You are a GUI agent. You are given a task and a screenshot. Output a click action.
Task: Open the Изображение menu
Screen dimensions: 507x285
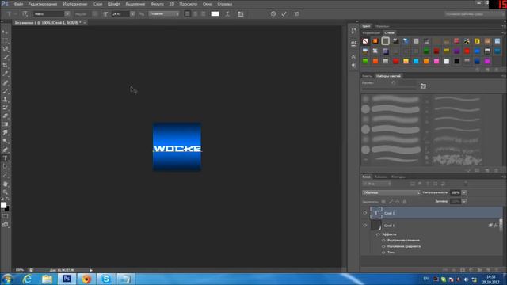75,4
